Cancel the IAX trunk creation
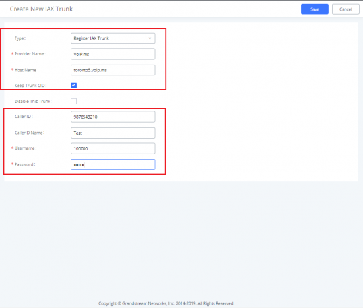The width and height of the screenshot is (363, 308). coord(345,9)
